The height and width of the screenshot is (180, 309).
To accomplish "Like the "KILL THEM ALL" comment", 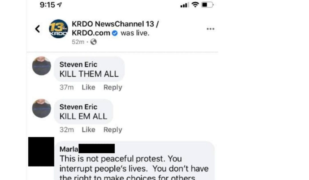I will point(88,87).
